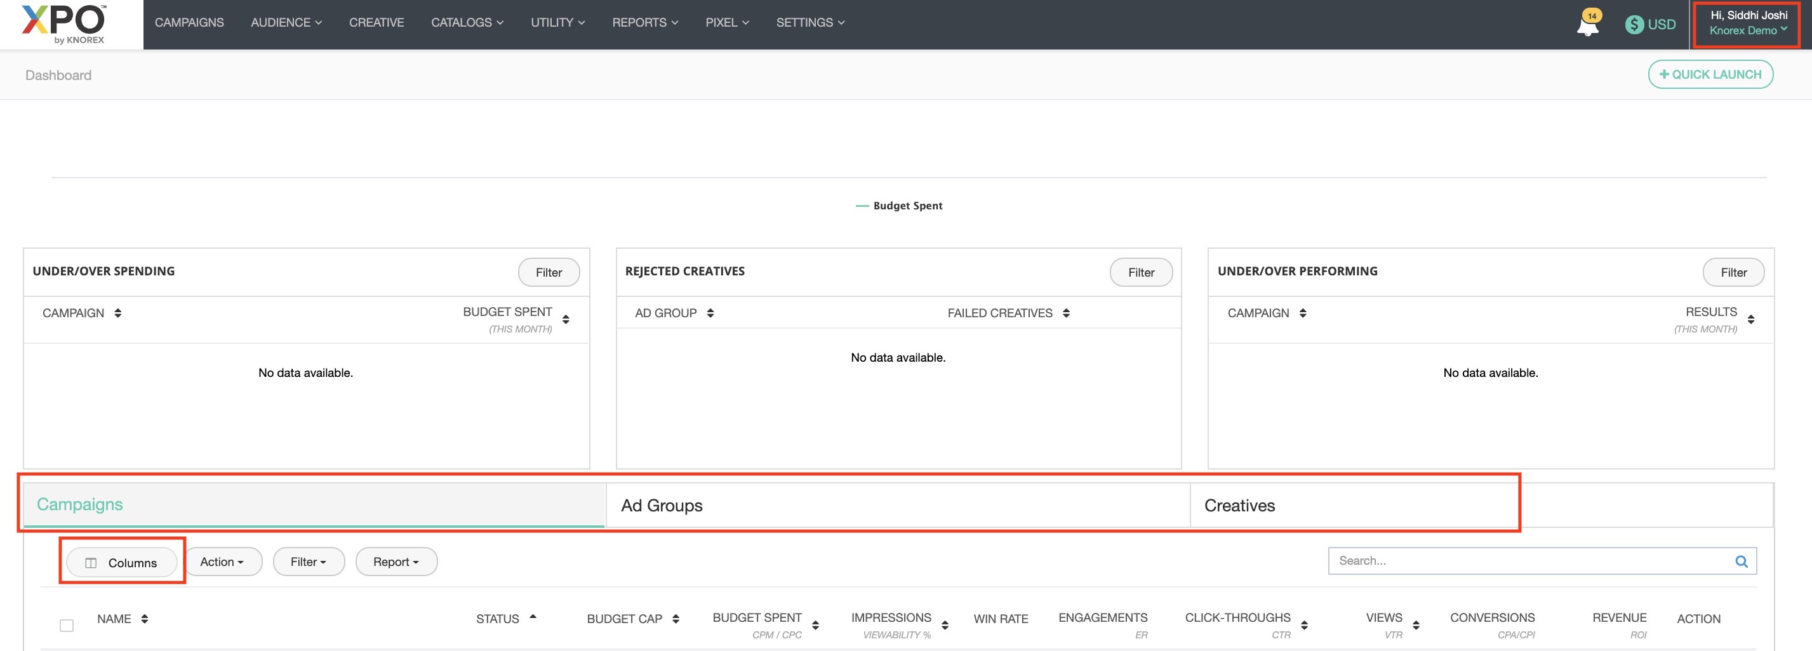Click the Dashboard breadcrumb
The width and height of the screenshot is (1812, 651).
click(x=58, y=76)
